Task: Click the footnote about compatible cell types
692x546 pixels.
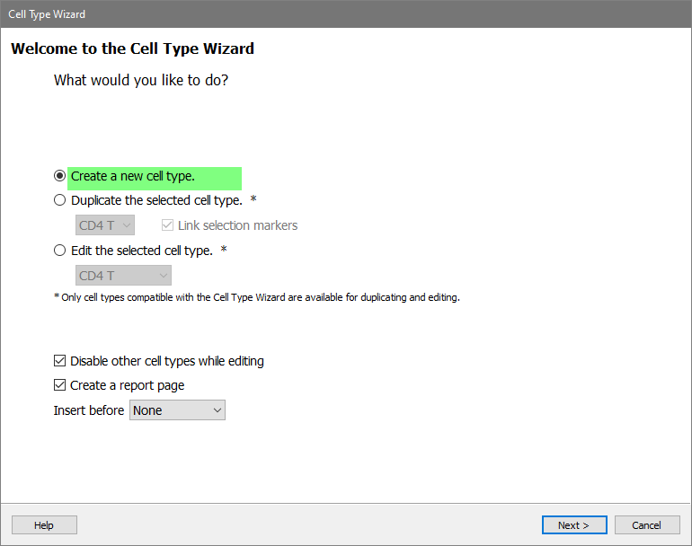Action: (x=257, y=297)
